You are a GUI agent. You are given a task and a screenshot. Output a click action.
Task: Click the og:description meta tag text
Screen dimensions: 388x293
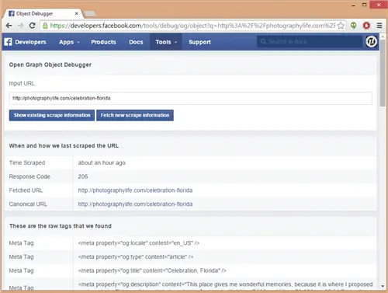coord(225,284)
